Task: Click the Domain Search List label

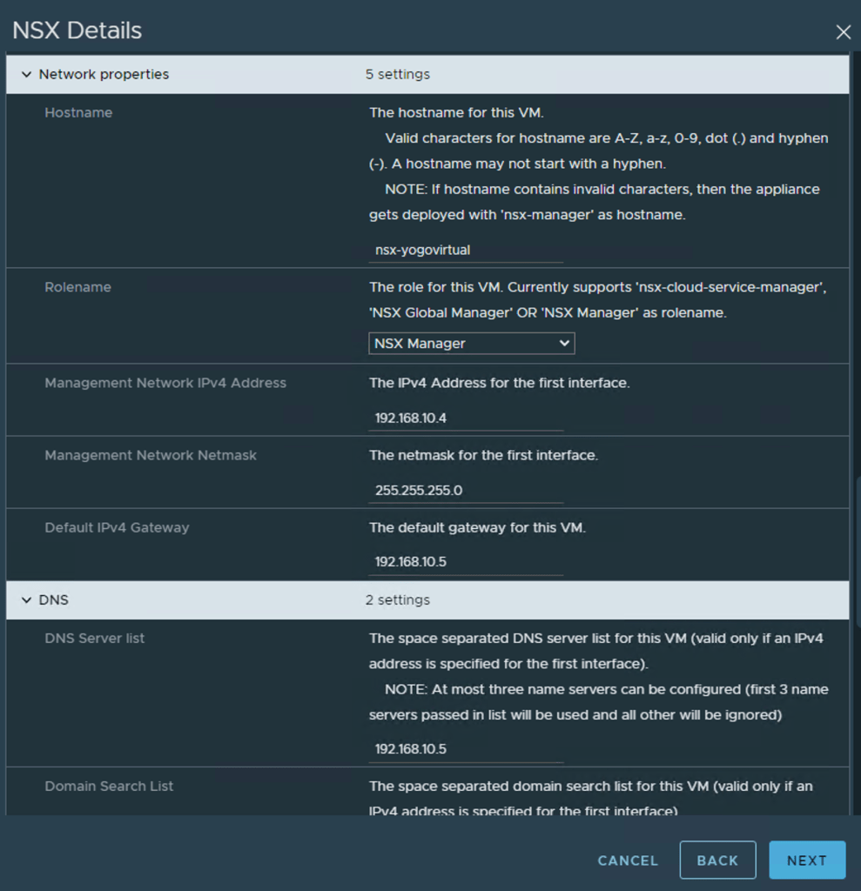Action: click(x=109, y=787)
